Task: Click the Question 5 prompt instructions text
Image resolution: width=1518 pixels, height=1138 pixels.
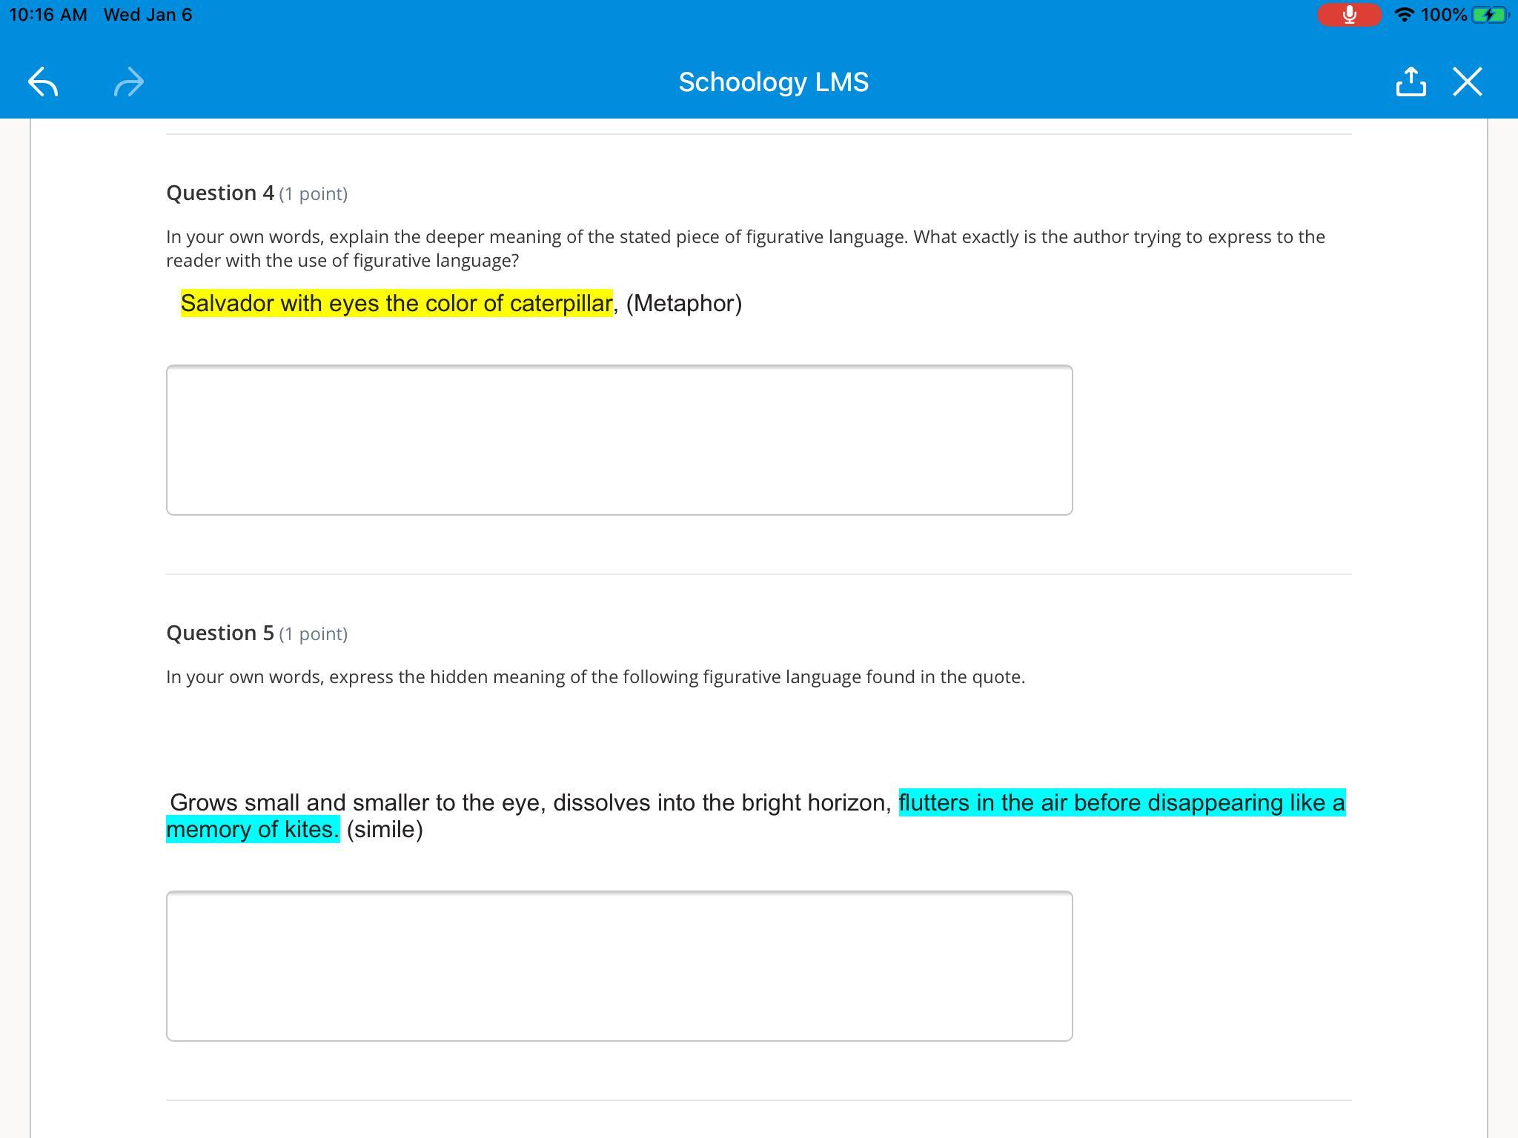Action: click(595, 676)
